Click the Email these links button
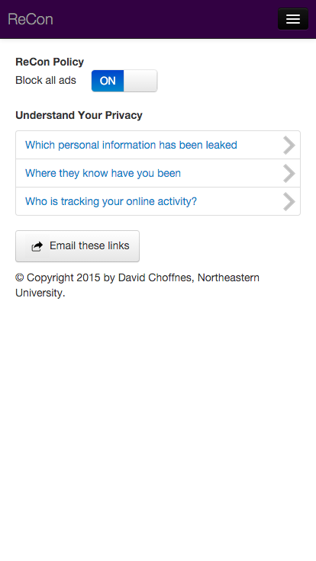 [77, 246]
